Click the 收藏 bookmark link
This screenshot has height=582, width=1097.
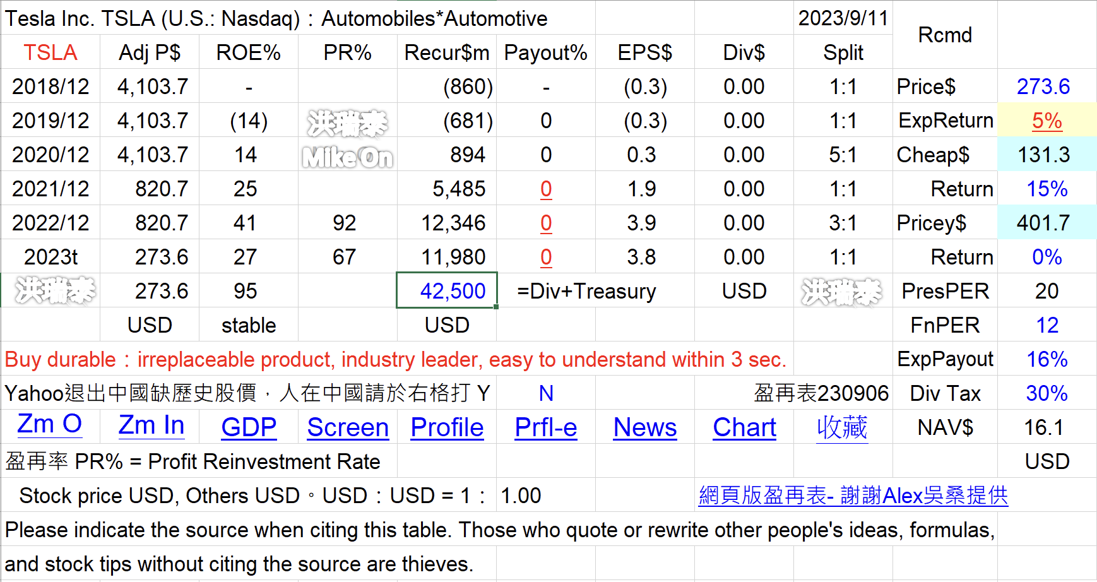coord(842,428)
